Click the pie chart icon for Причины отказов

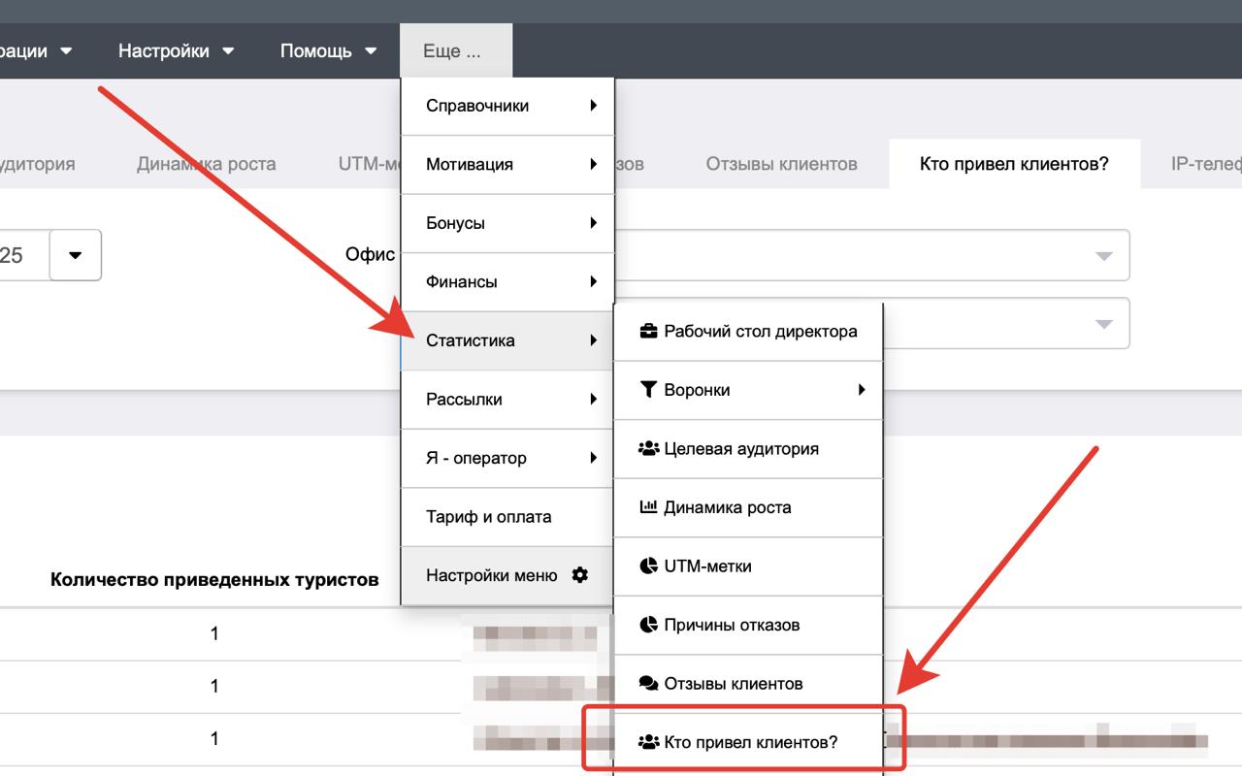[x=648, y=625]
